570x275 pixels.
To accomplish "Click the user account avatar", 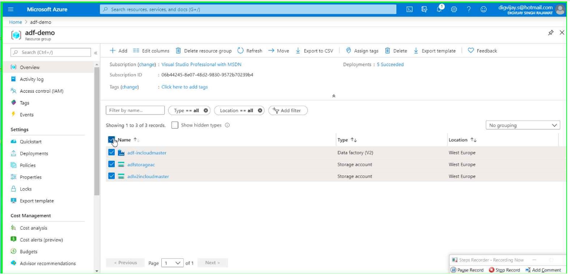I will tap(560, 9).
